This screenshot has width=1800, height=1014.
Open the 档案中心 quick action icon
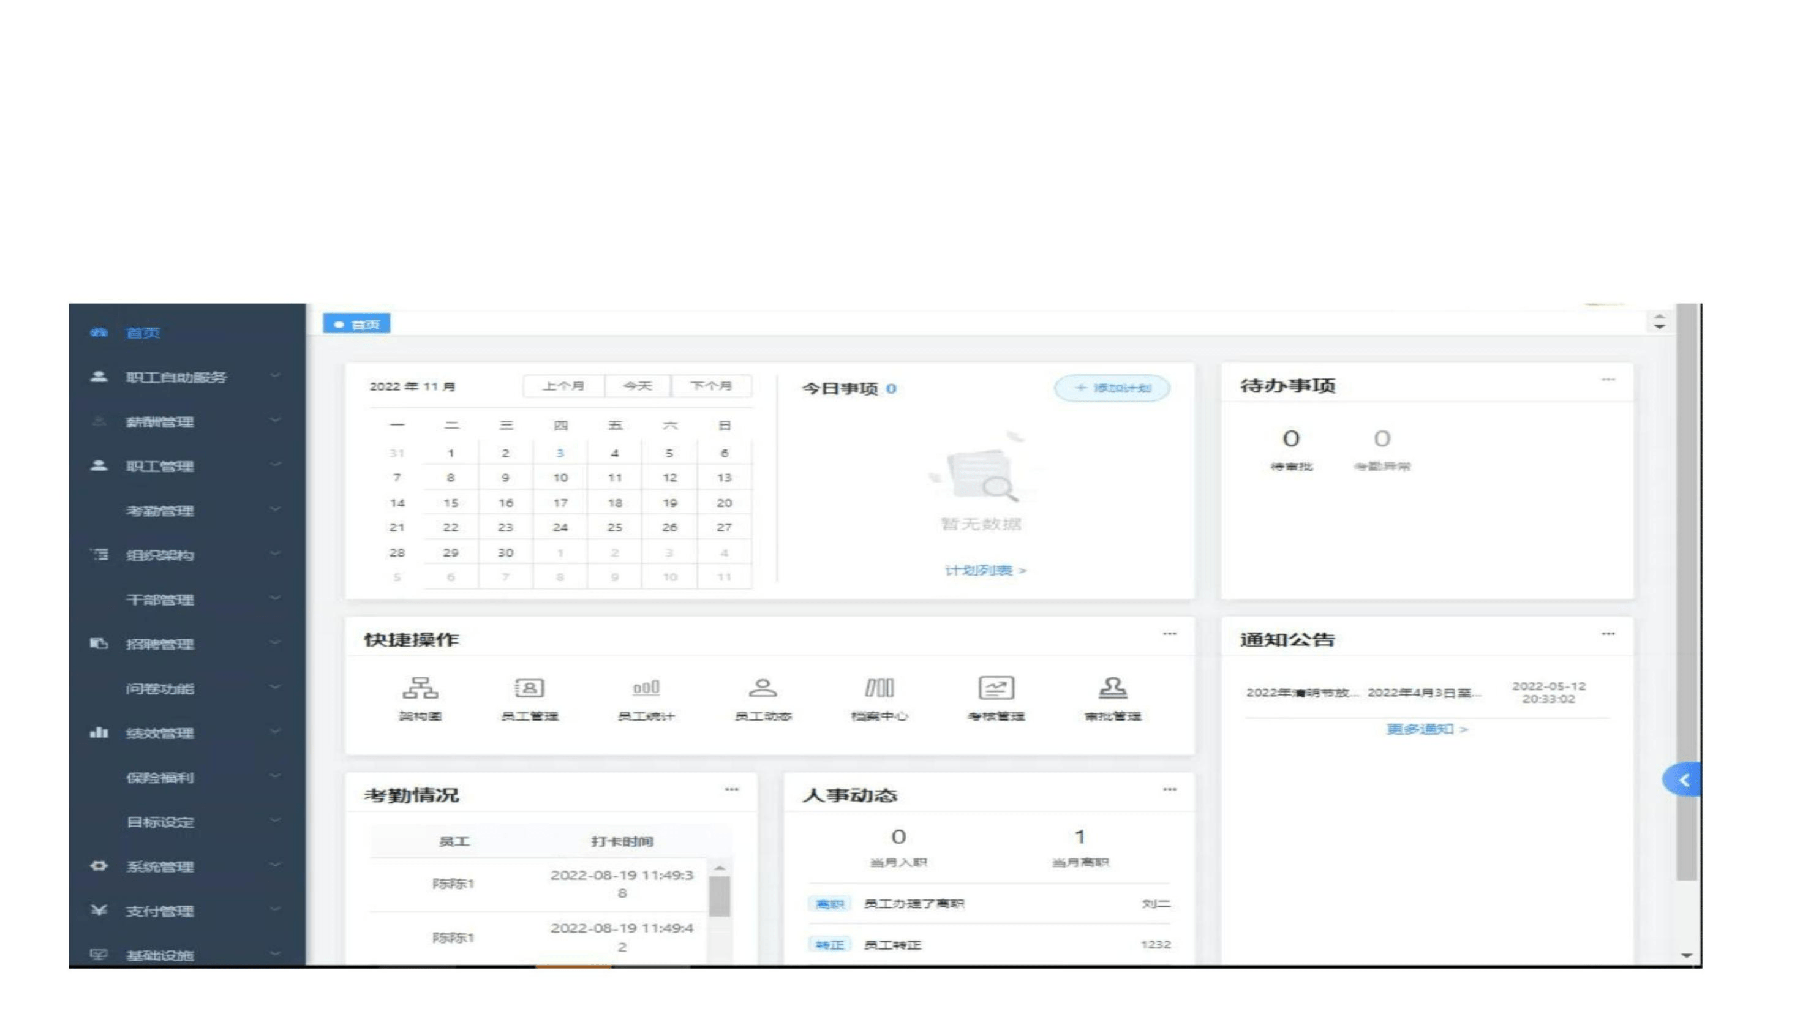click(x=879, y=688)
